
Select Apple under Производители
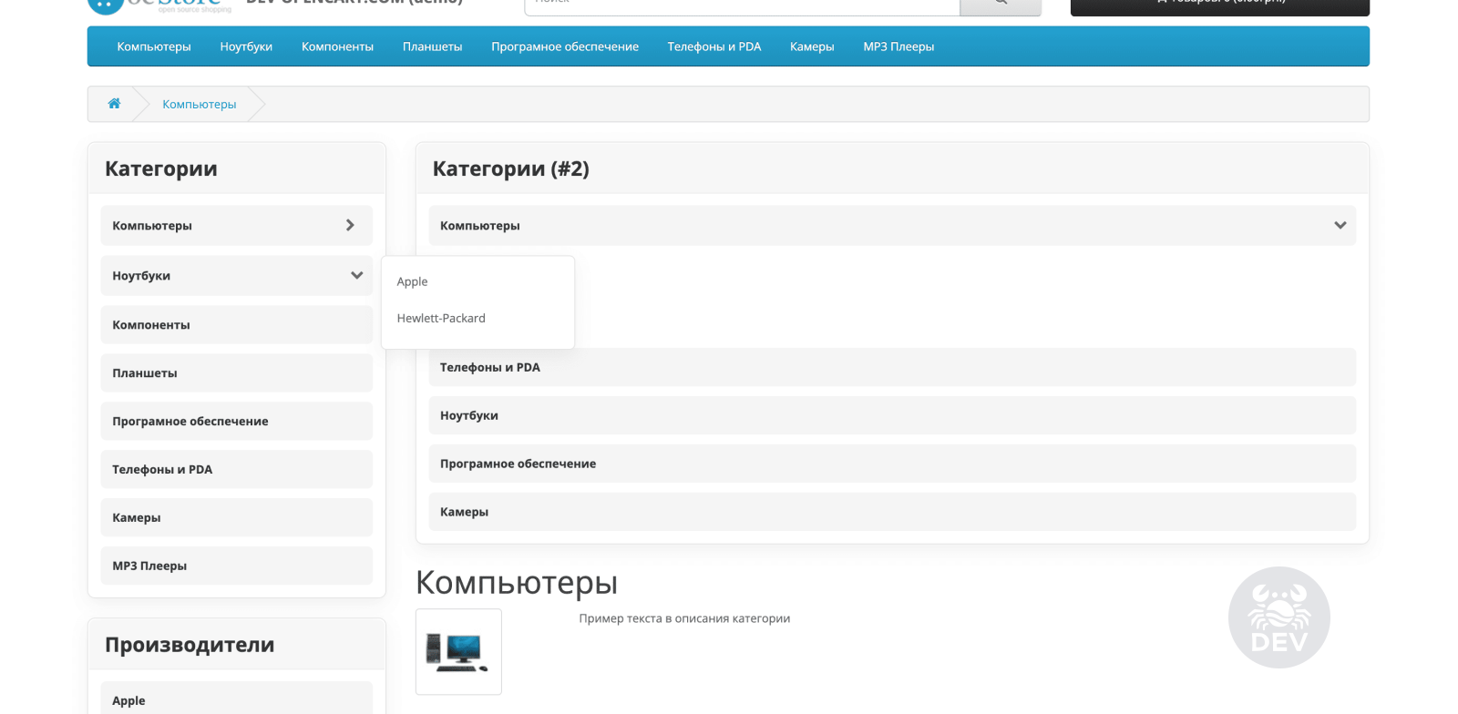236,699
